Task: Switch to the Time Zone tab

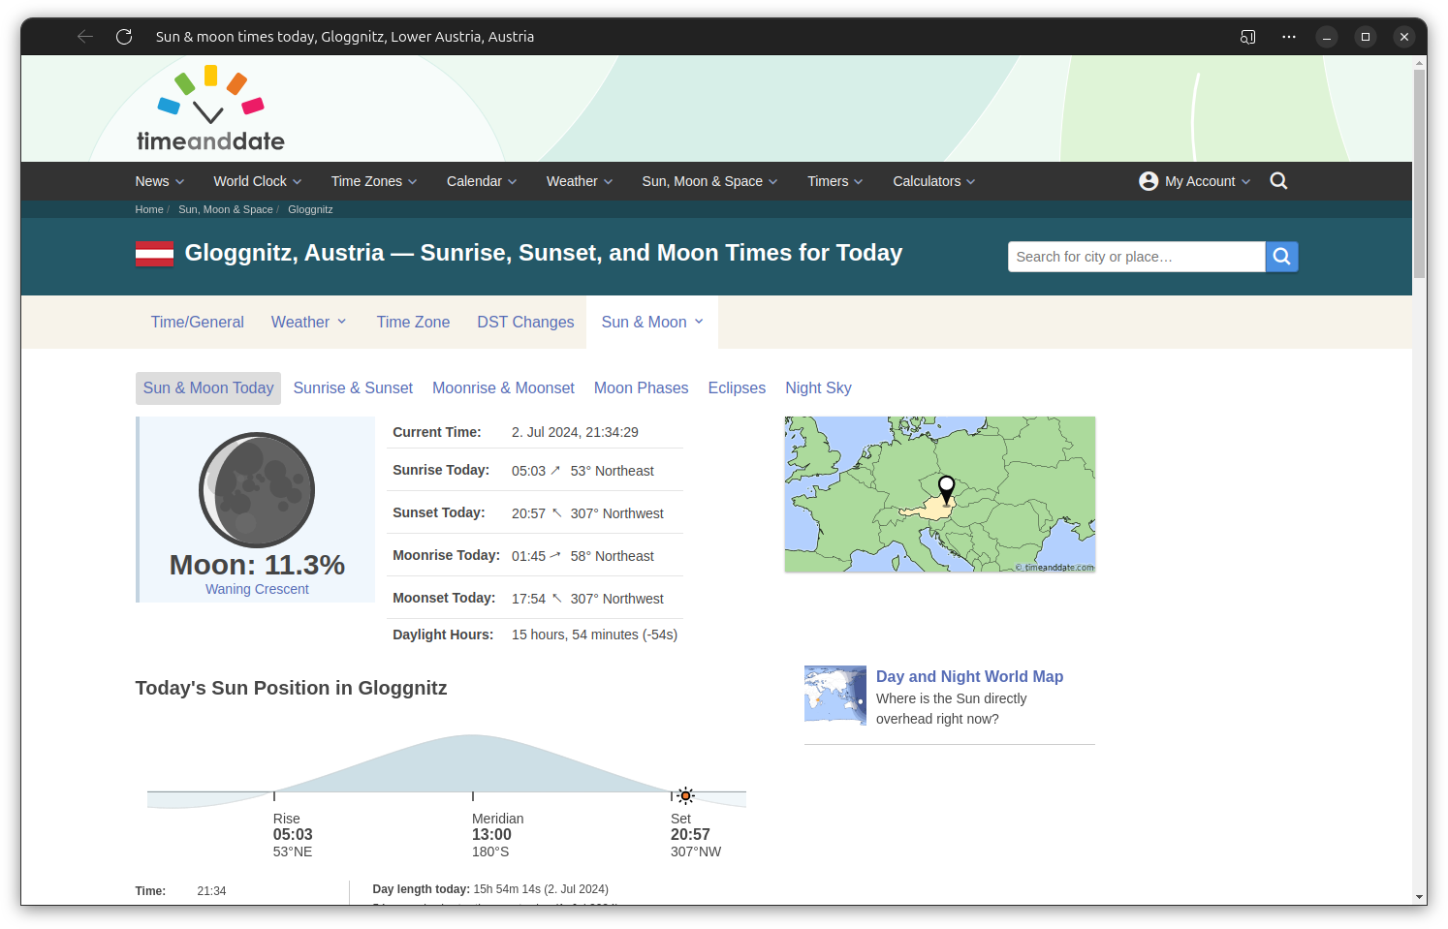Action: coord(413,322)
